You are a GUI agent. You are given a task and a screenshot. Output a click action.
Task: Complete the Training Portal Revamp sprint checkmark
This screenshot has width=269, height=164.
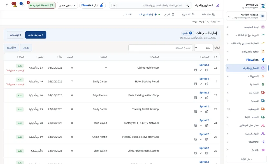click(201, 112)
